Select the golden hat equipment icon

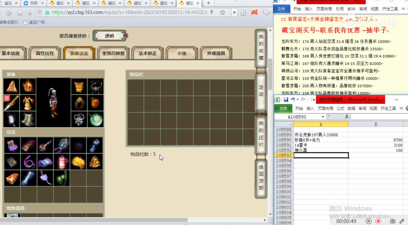pos(12,86)
